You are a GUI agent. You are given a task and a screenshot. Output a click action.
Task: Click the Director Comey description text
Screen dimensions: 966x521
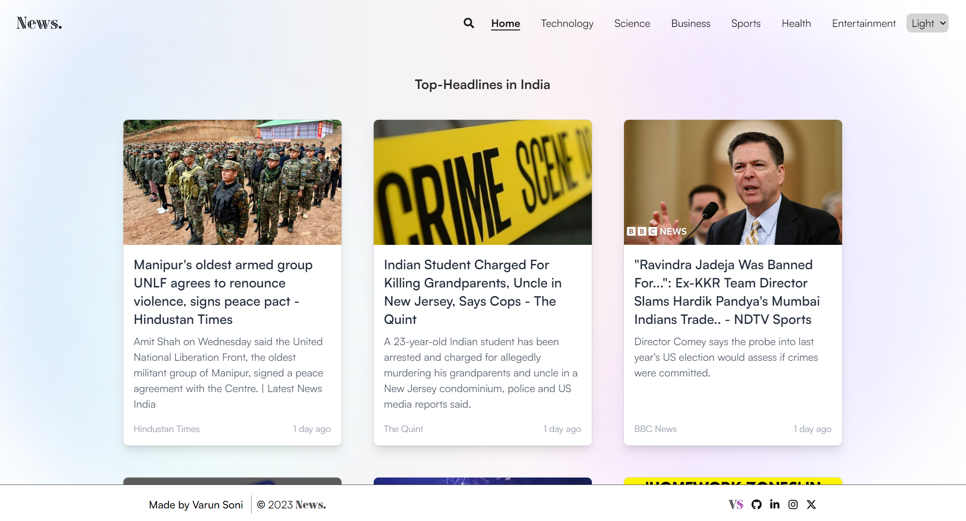[x=726, y=357]
